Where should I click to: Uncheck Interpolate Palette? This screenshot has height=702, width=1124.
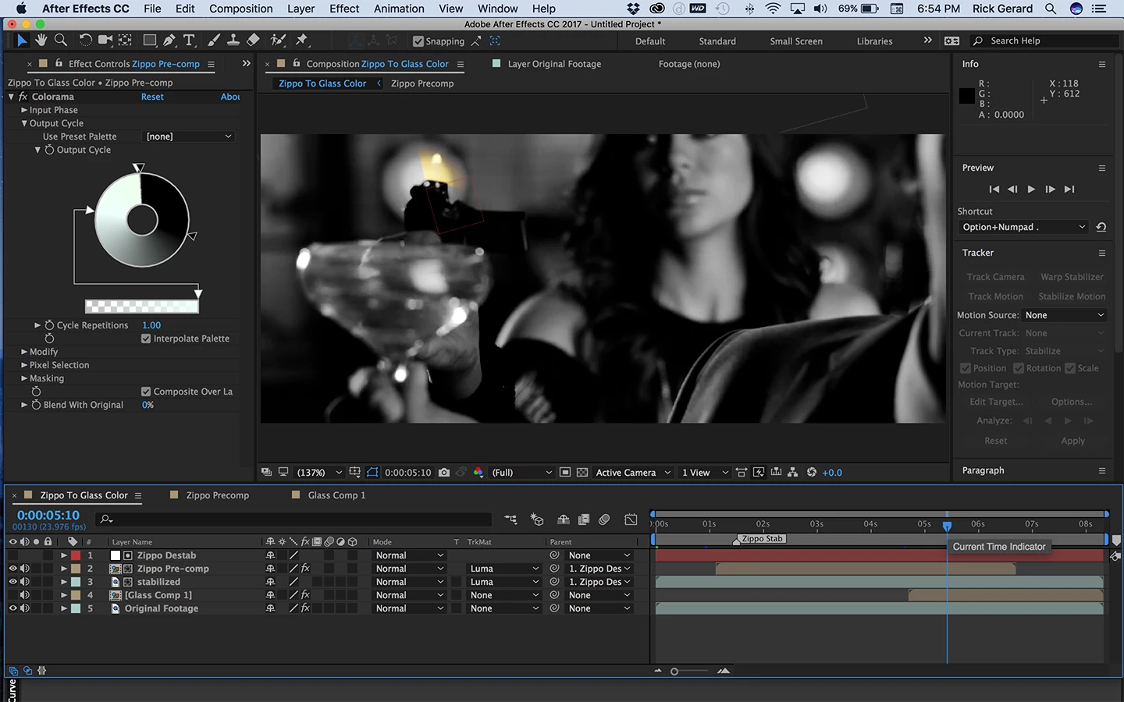coord(146,339)
